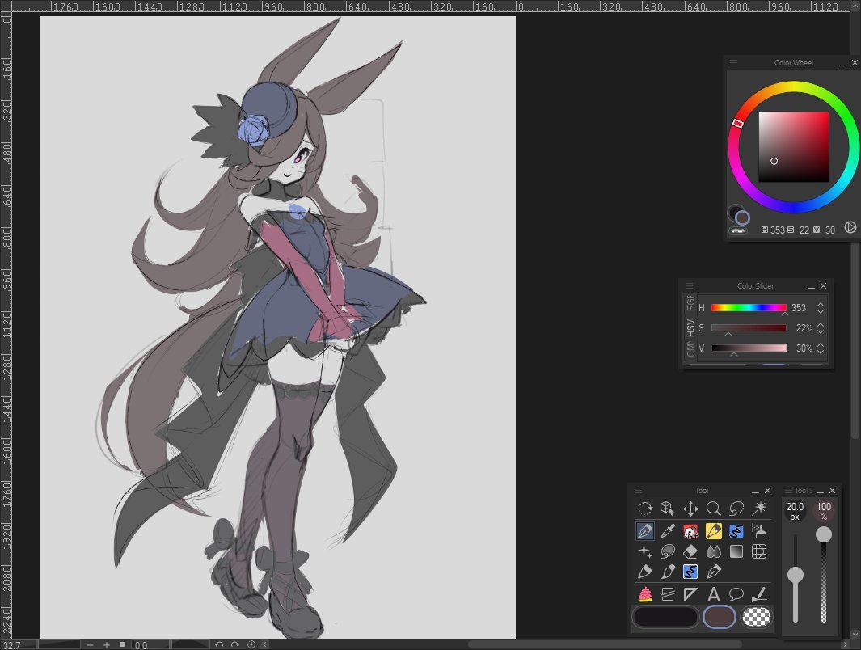Image resolution: width=861 pixels, height=650 pixels.
Task: Select the marker tool in the fourth tool row
Action: click(645, 572)
